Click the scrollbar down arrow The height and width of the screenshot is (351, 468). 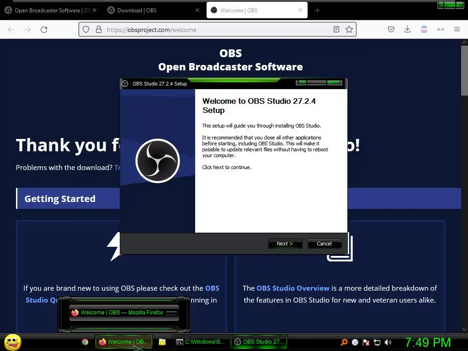(x=464, y=330)
